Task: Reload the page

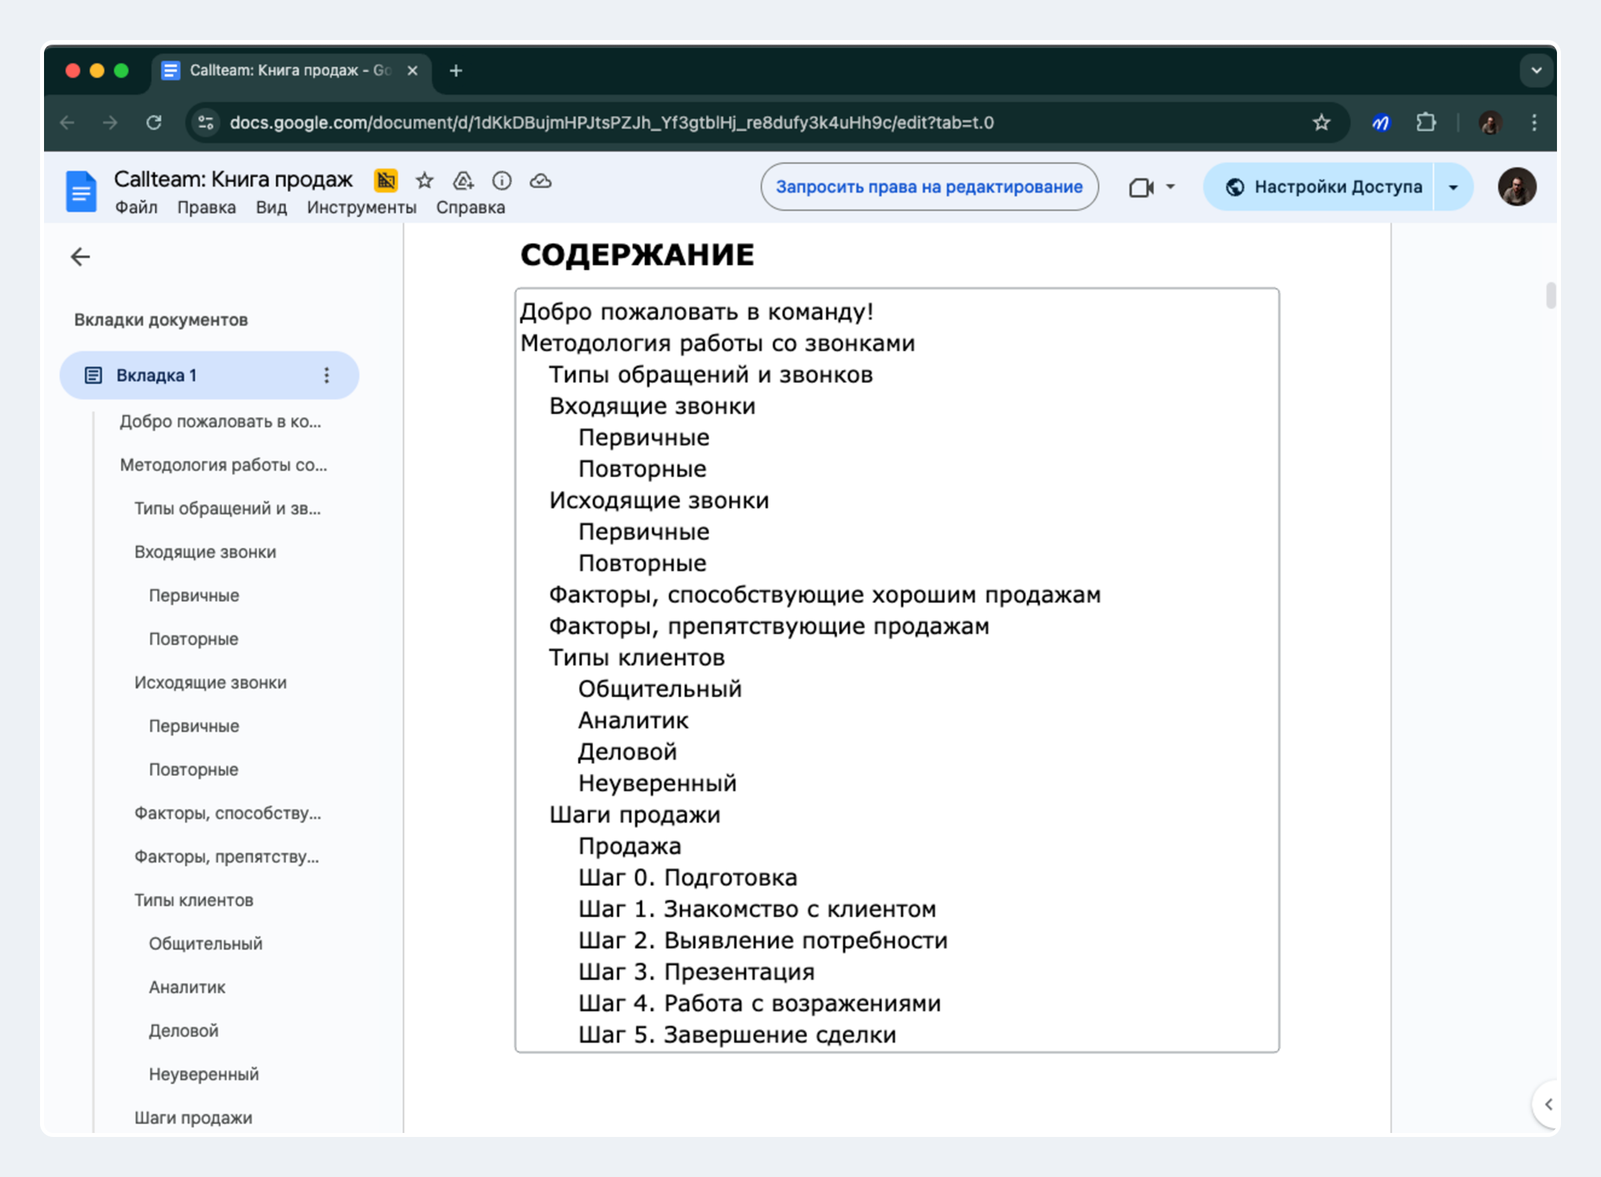Action: (x=154, y=123)
